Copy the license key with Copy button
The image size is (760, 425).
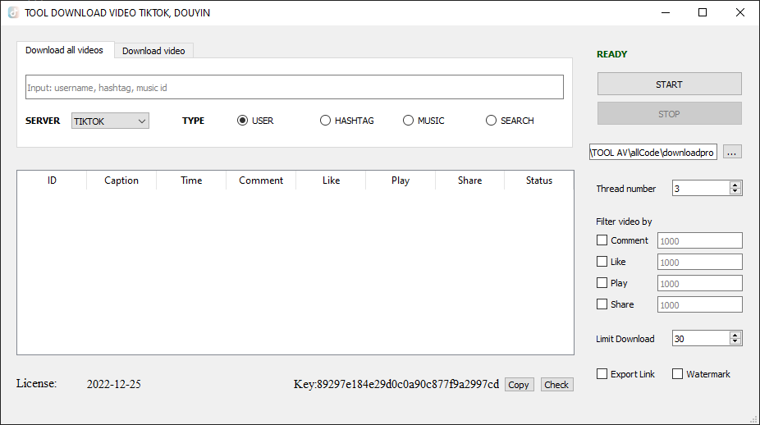point(519,385)
